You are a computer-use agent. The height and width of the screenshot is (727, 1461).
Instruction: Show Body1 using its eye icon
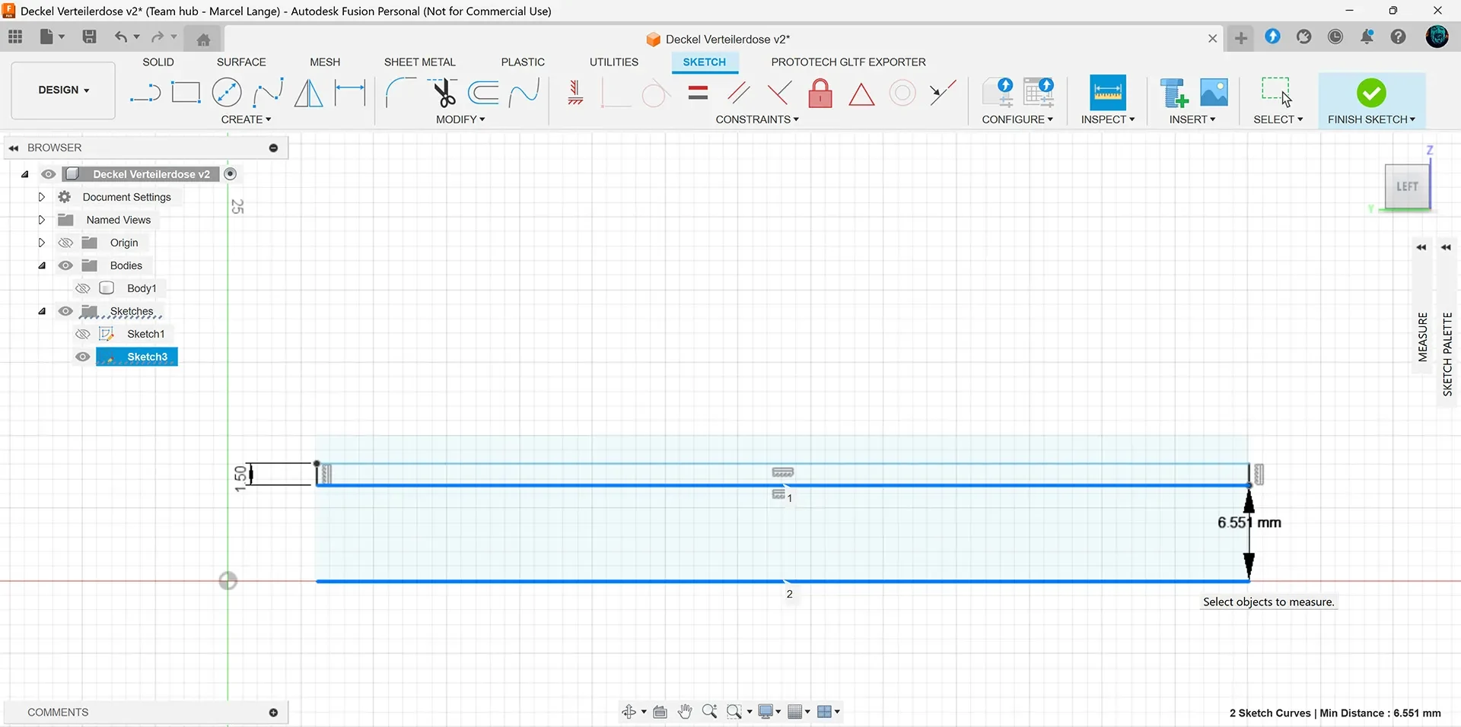click(83, 288)
